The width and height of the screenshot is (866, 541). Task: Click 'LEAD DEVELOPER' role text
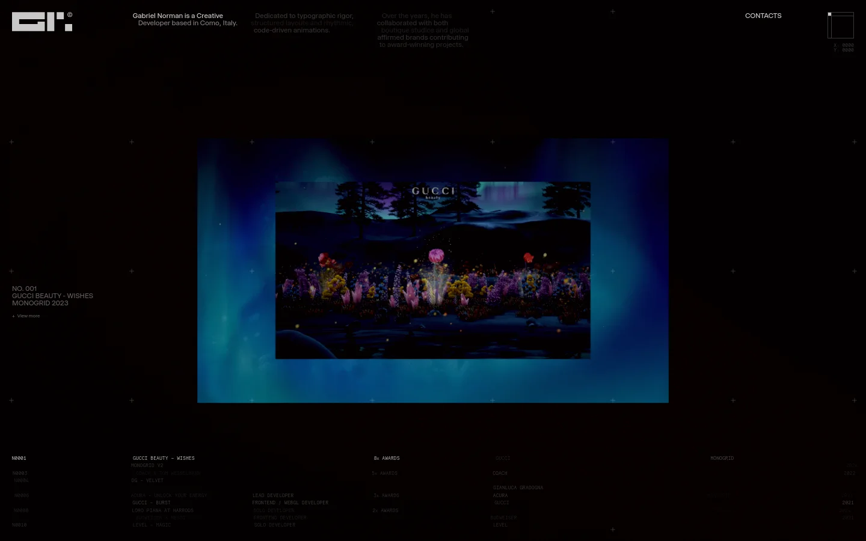[x=273, y=495]
